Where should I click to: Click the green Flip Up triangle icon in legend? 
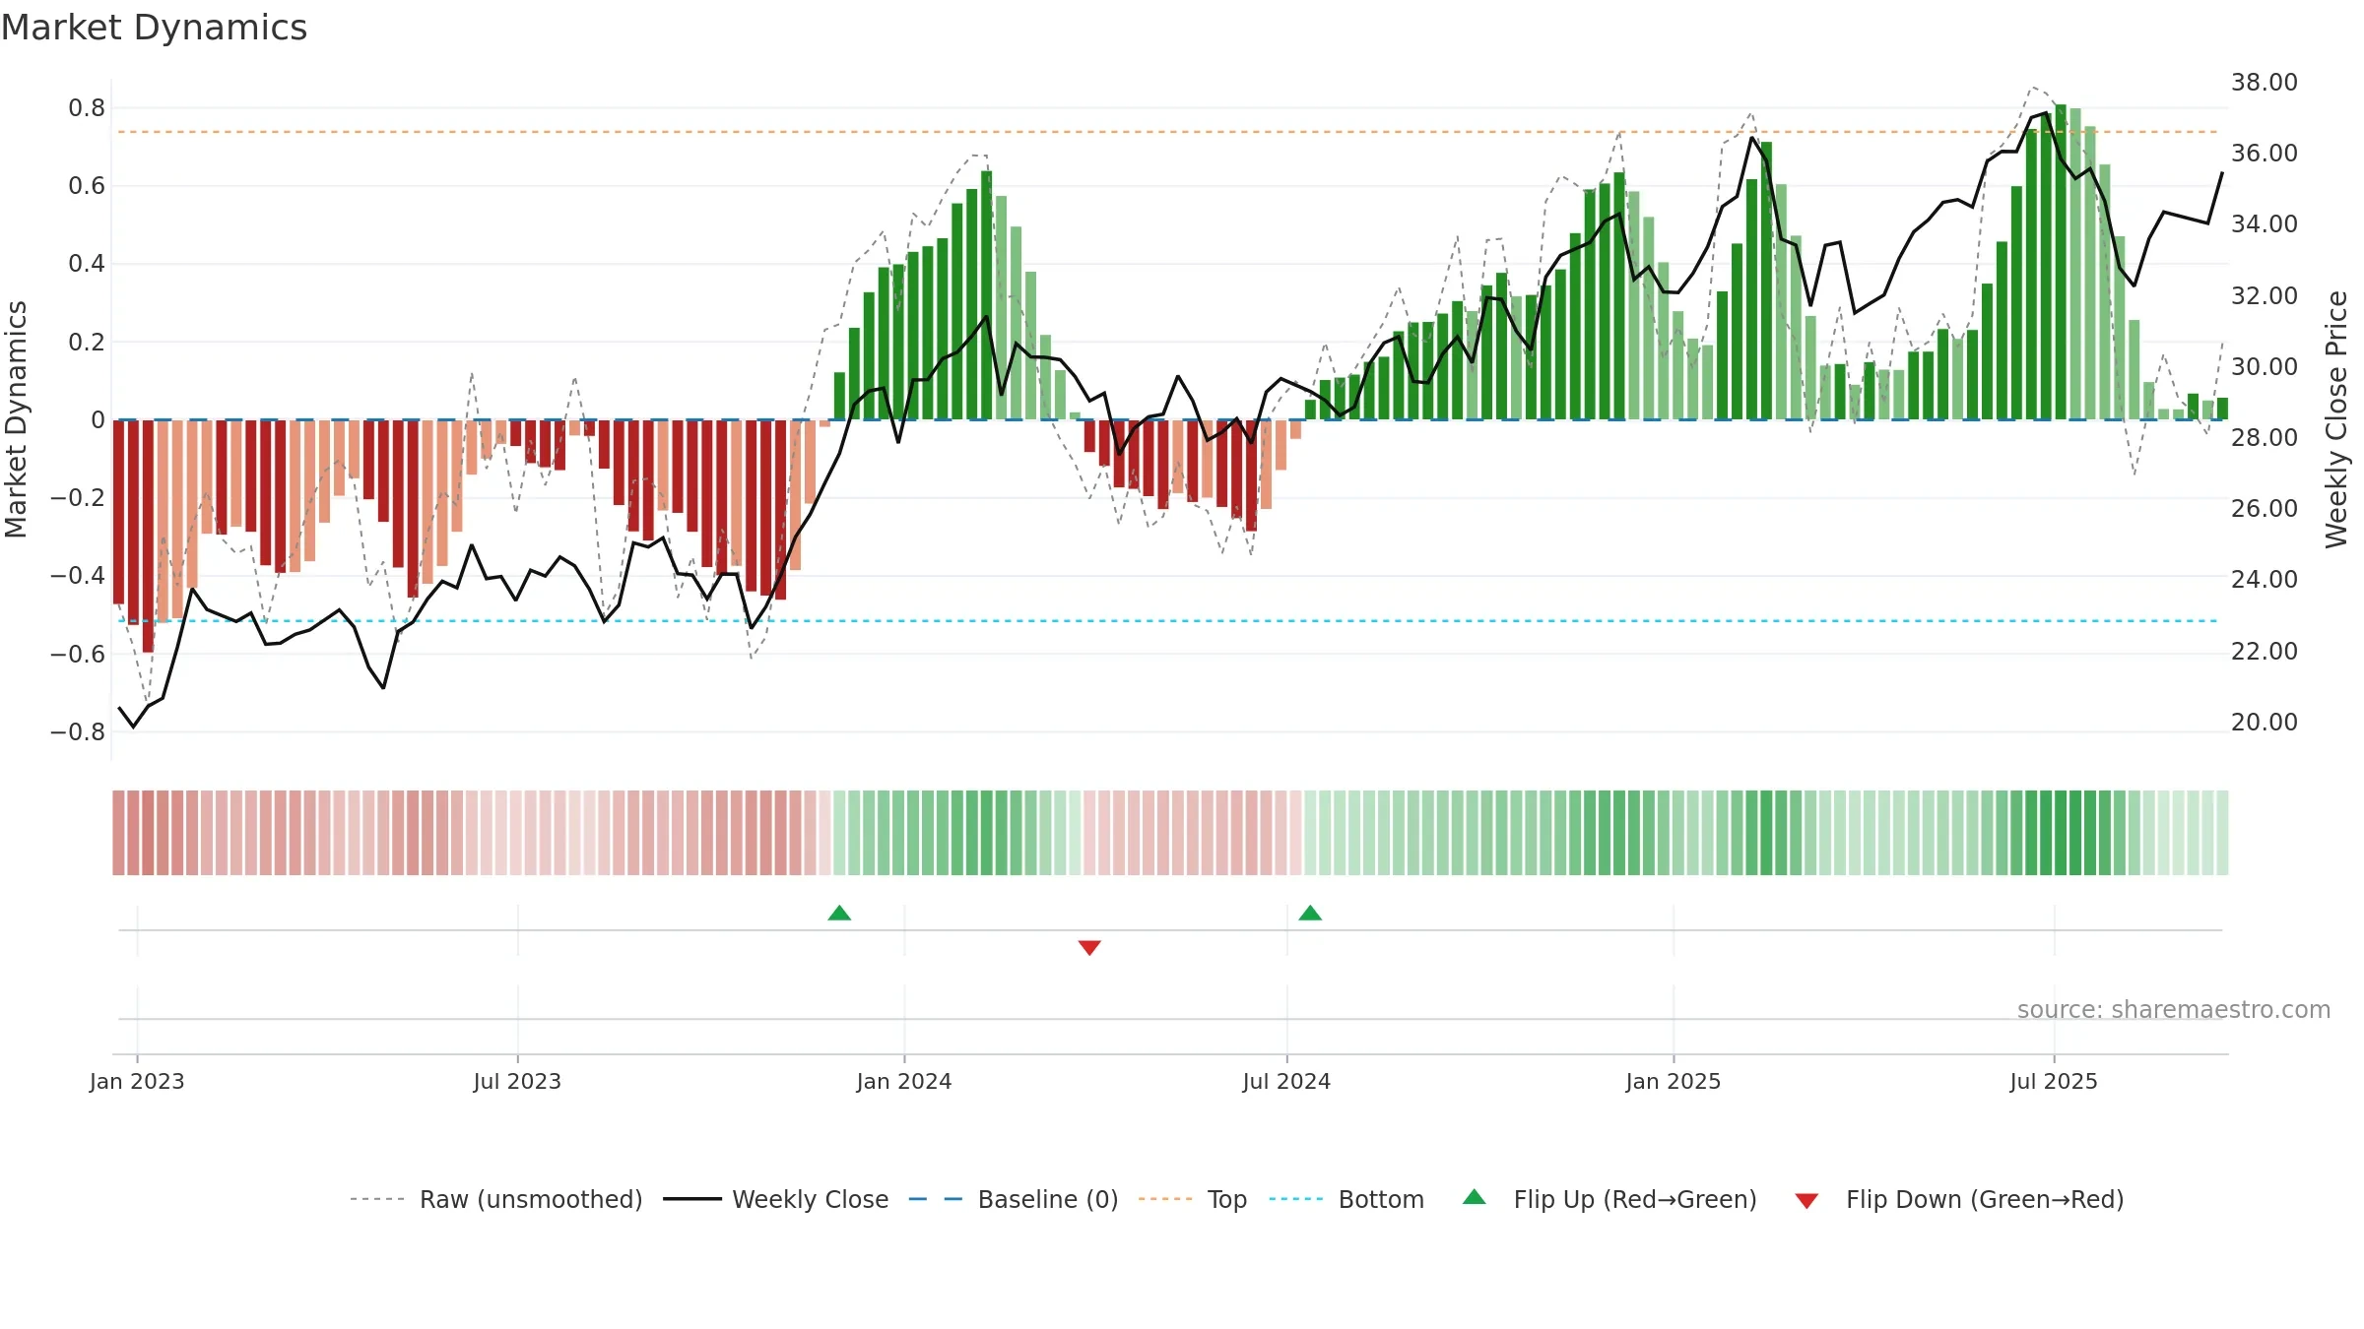(1475, 1197)
